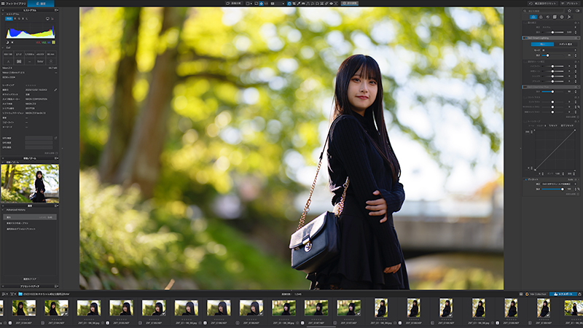The width and height of the screenshot is (583, 328).
Task: Adjust the exposure compensation slider
Action: click(553, 32)
